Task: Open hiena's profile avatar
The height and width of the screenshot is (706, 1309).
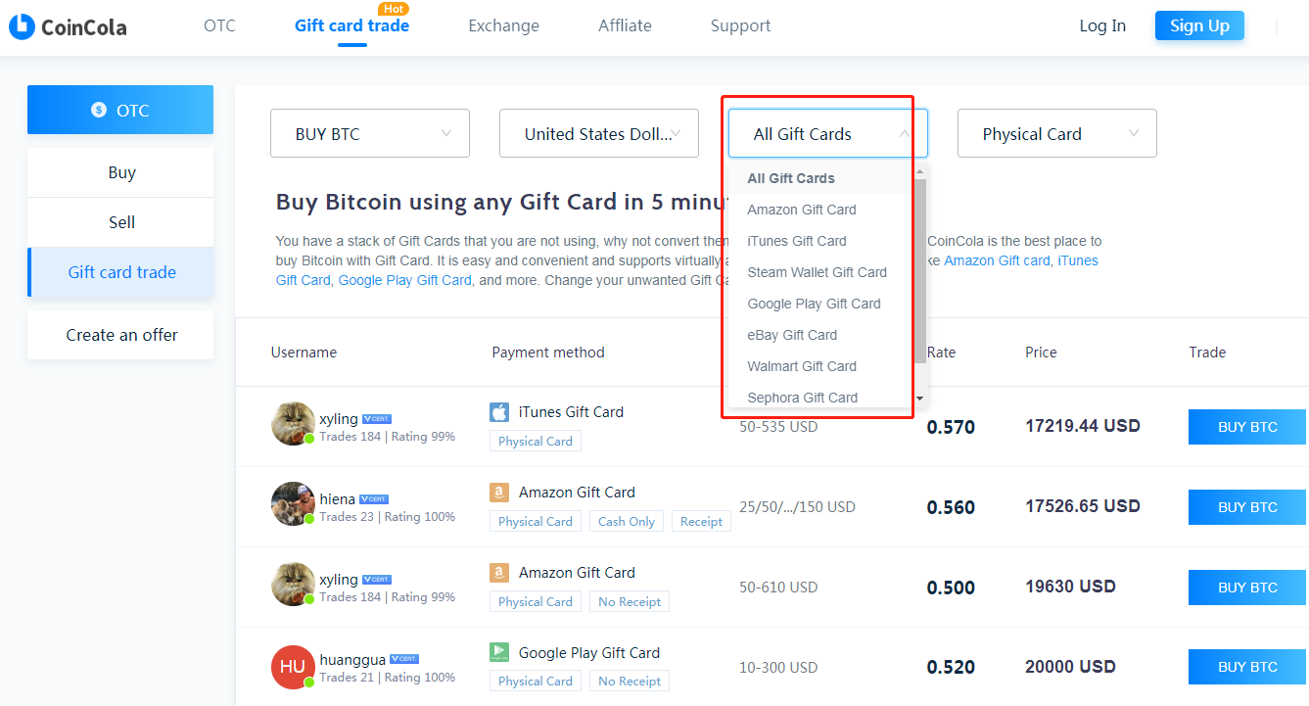Action: (293, 503)
